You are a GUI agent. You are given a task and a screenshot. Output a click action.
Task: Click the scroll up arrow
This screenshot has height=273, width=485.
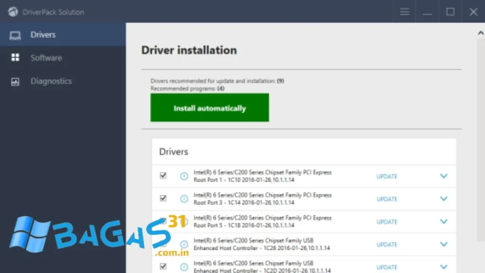(480, 33)
